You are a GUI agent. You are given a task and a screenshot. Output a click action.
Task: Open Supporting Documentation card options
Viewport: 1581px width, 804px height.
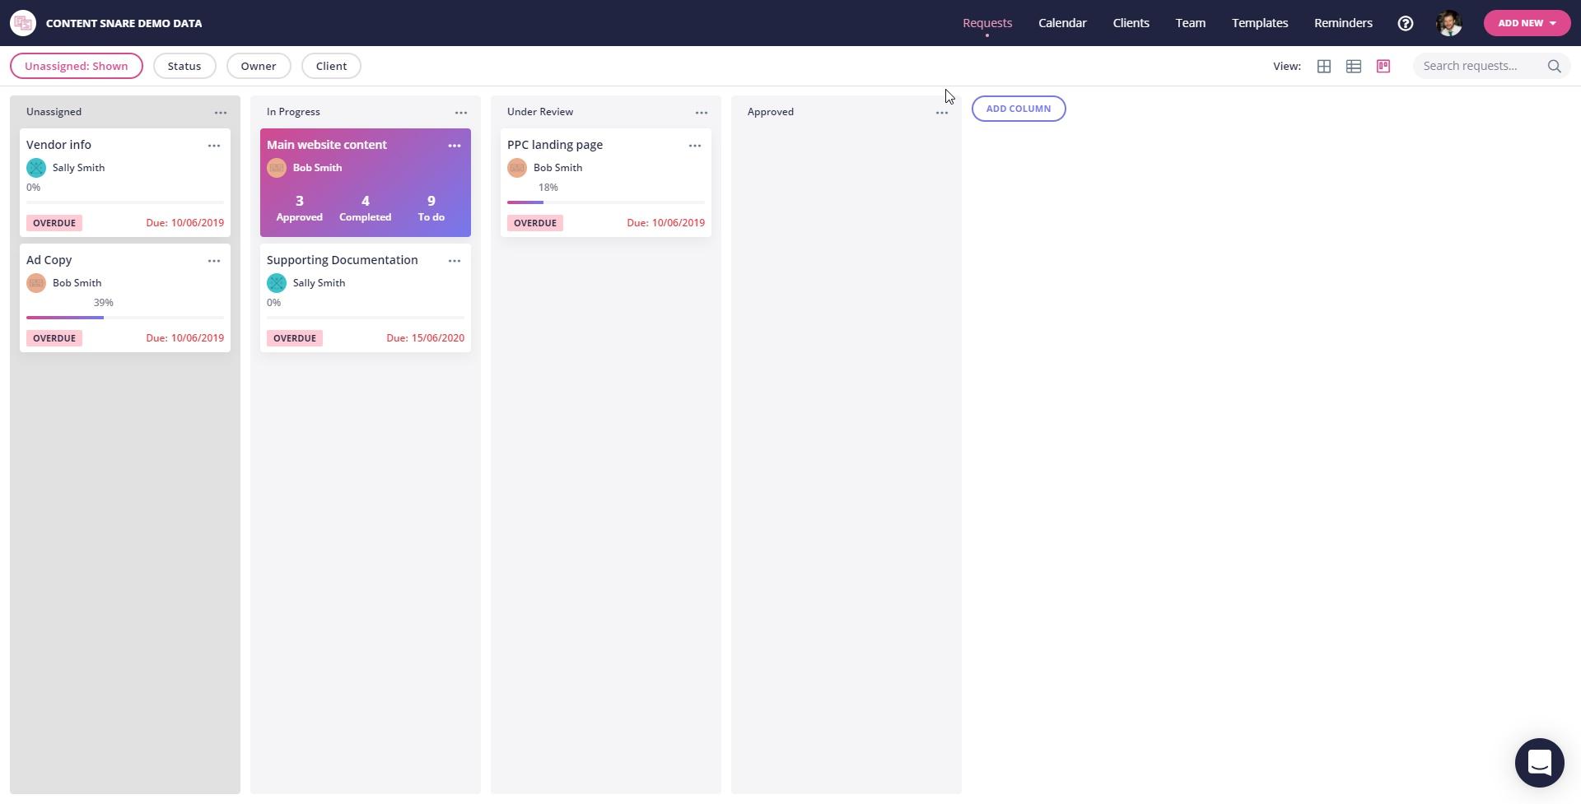tap(455, 260)
